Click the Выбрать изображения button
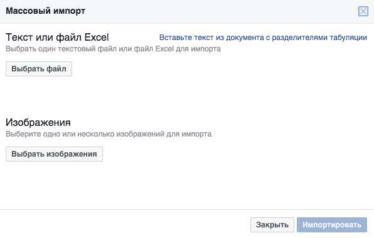Viewport: 374px width, 238px height. tap(54, 154)
